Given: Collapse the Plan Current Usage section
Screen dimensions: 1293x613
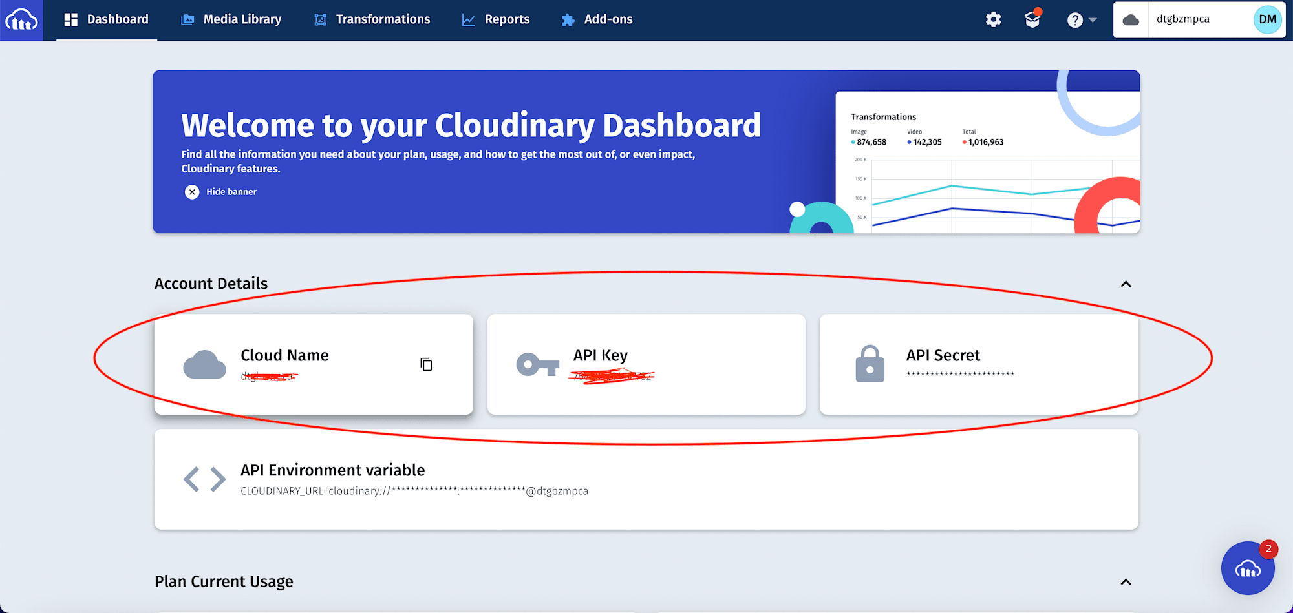Looking at the screenshot, I should coord(1126,582).
